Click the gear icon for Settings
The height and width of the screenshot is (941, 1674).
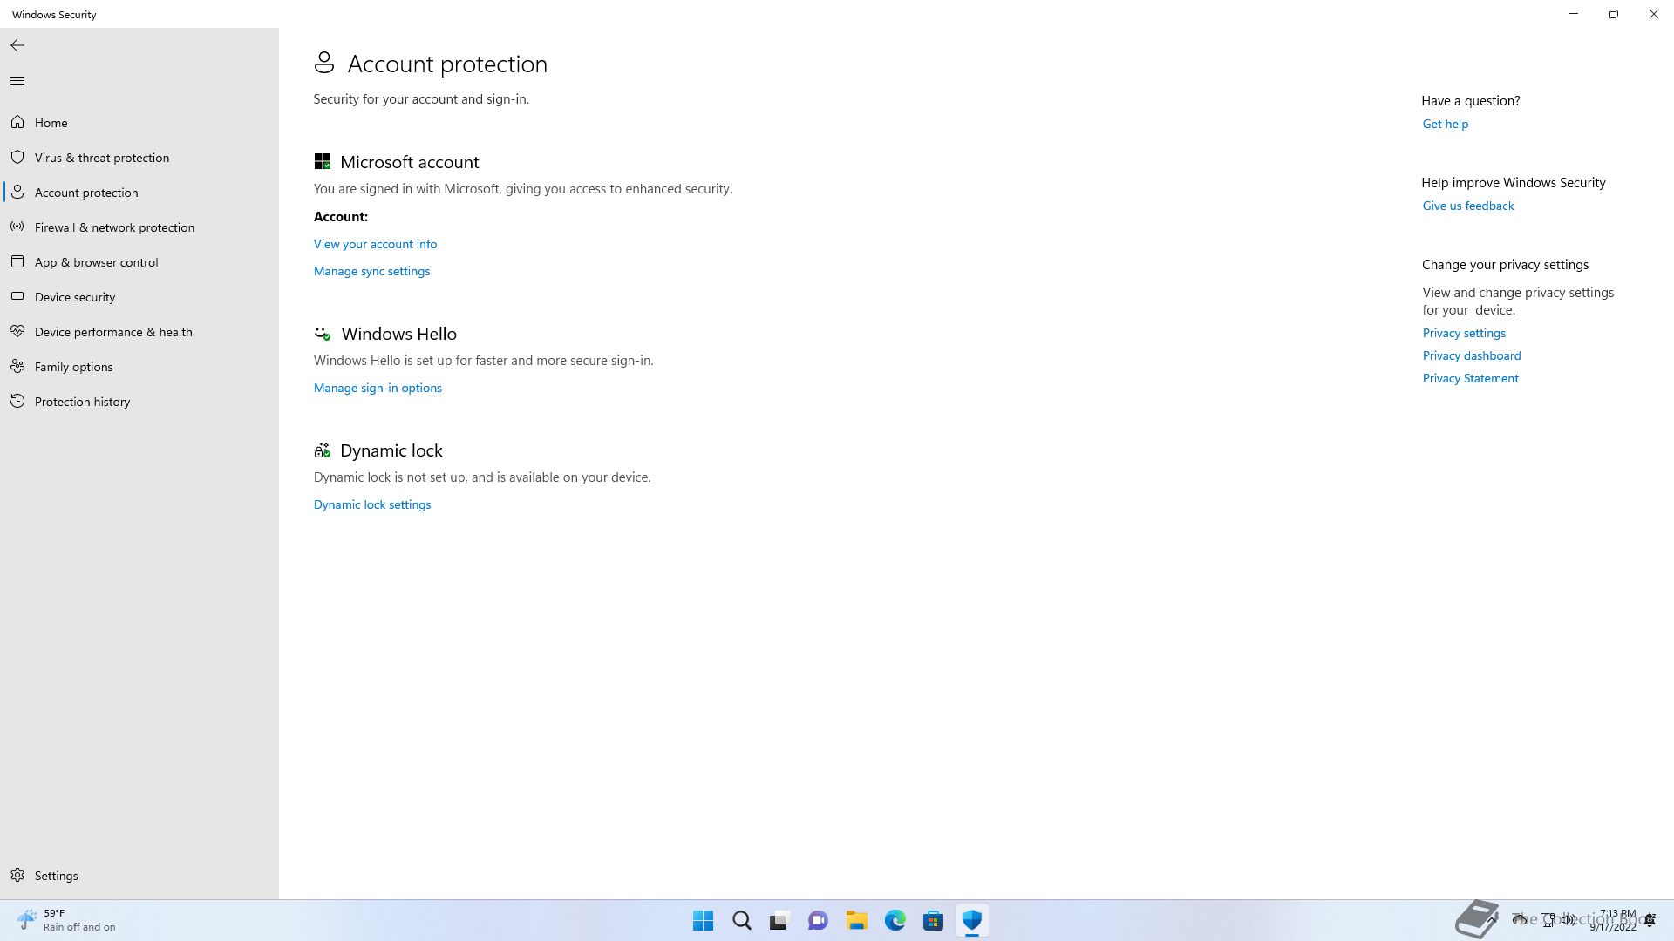coord(17,875)
